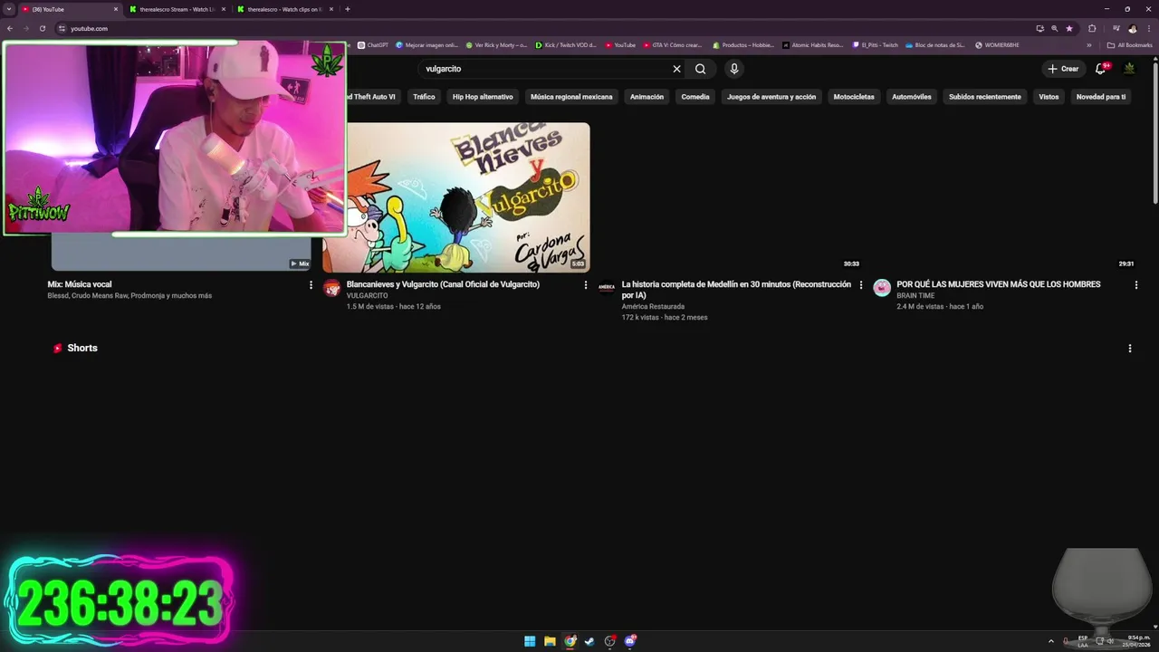Open a new browser tab
Viewport: 1159px width, 652px height.
[348, 9]
